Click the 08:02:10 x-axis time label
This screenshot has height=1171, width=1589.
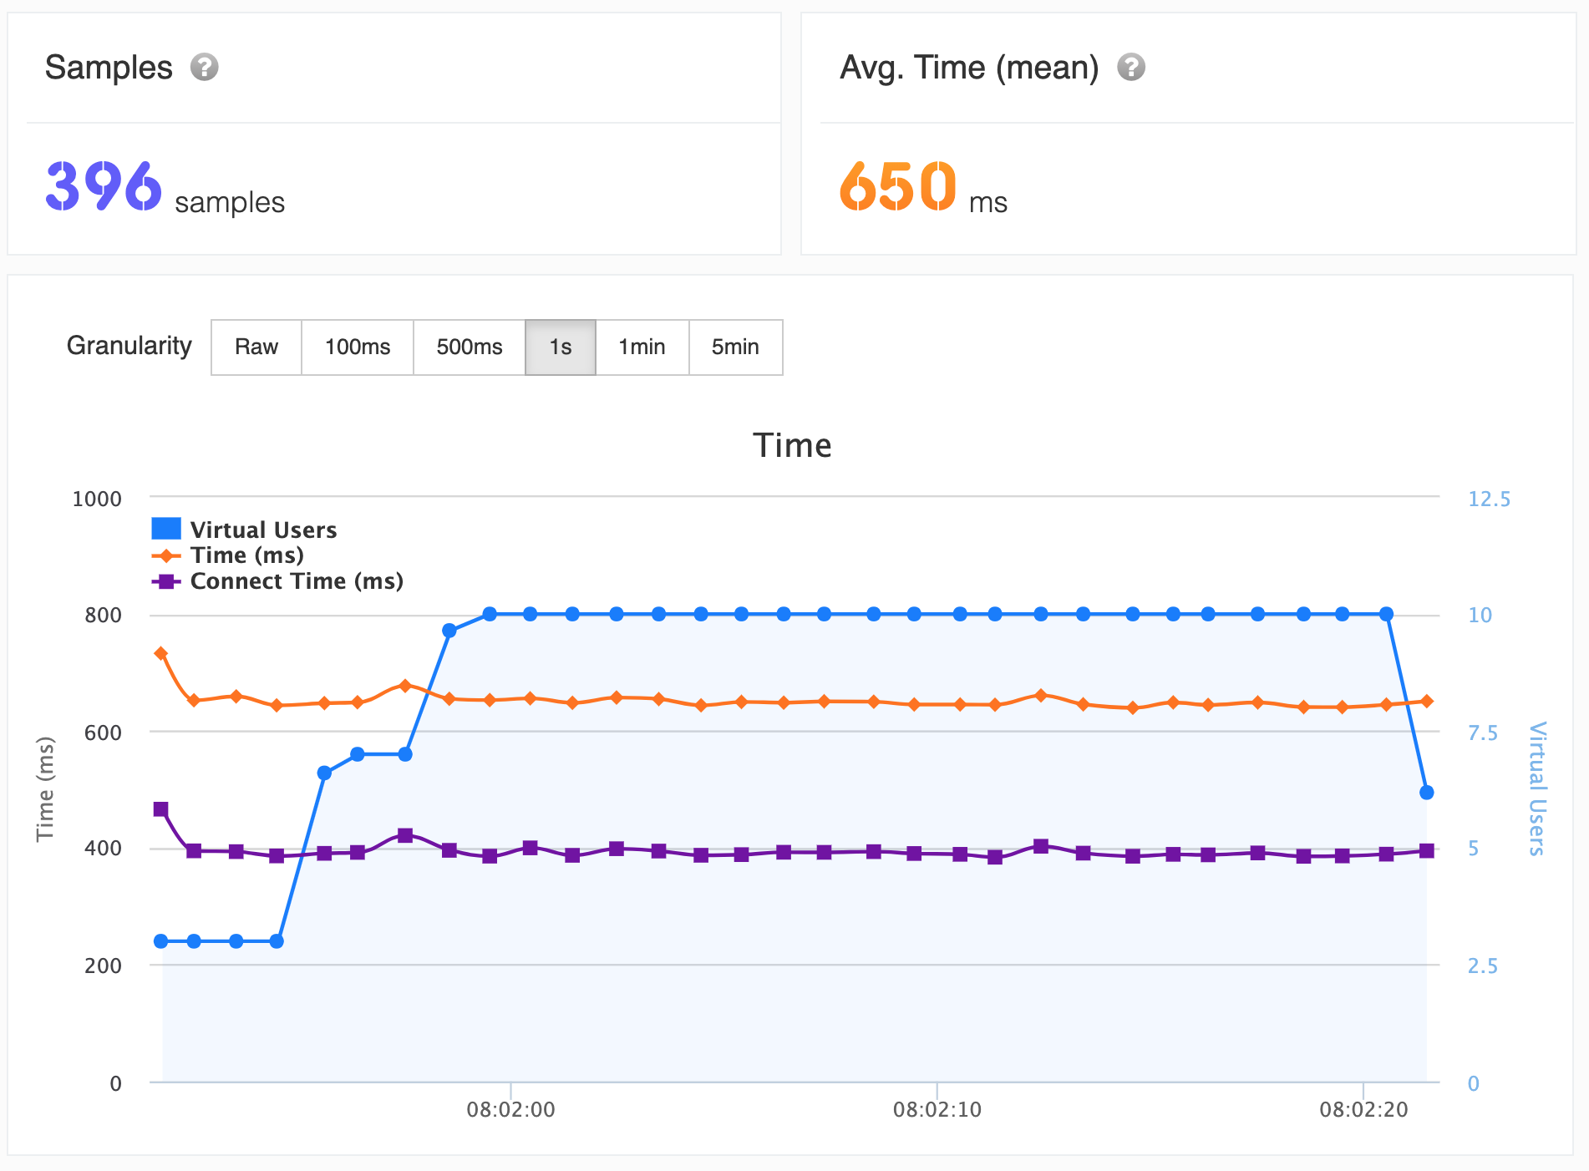pos(937,1109)
